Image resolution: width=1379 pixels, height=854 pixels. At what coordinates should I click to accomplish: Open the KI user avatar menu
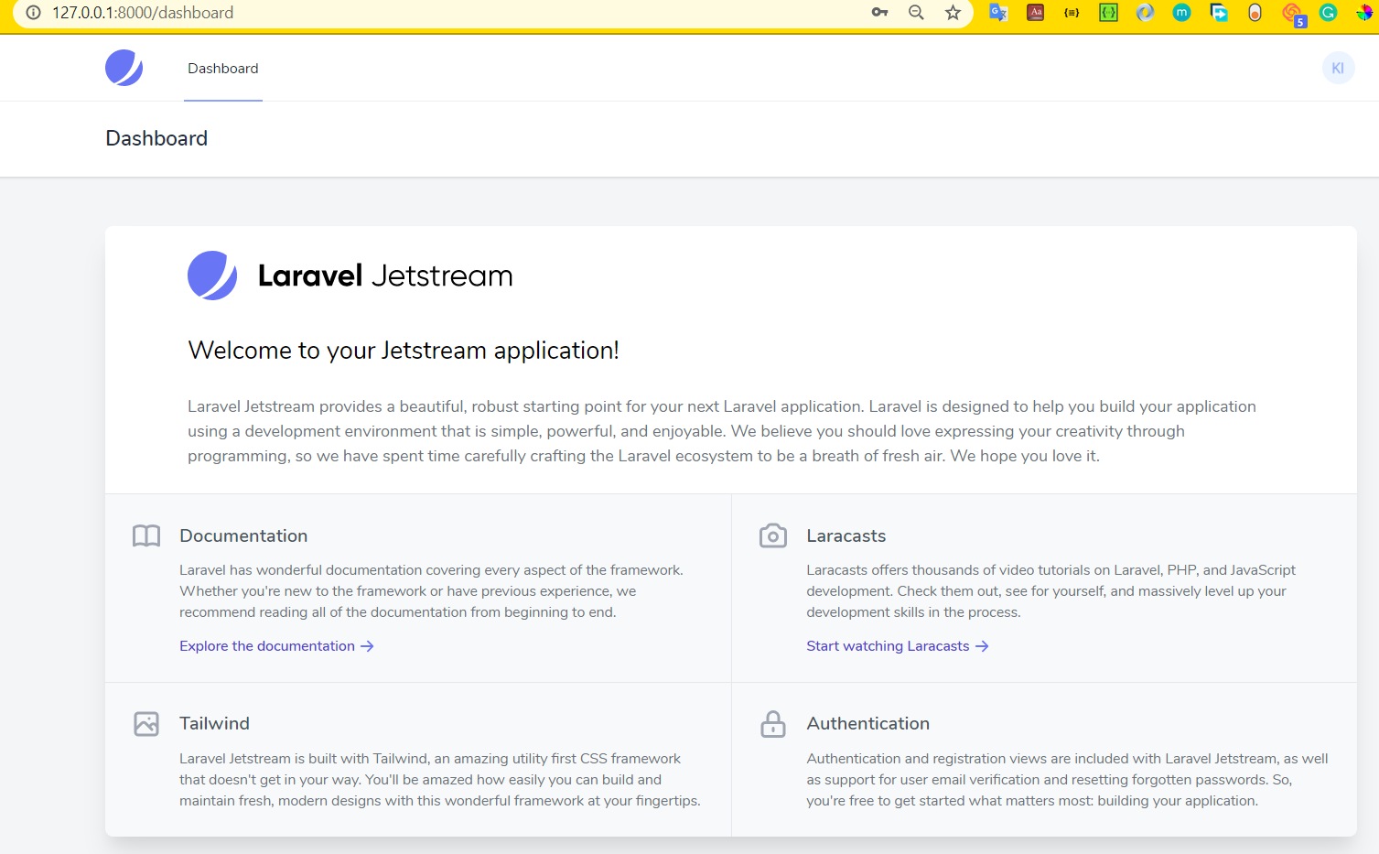tap(1338, 68)
